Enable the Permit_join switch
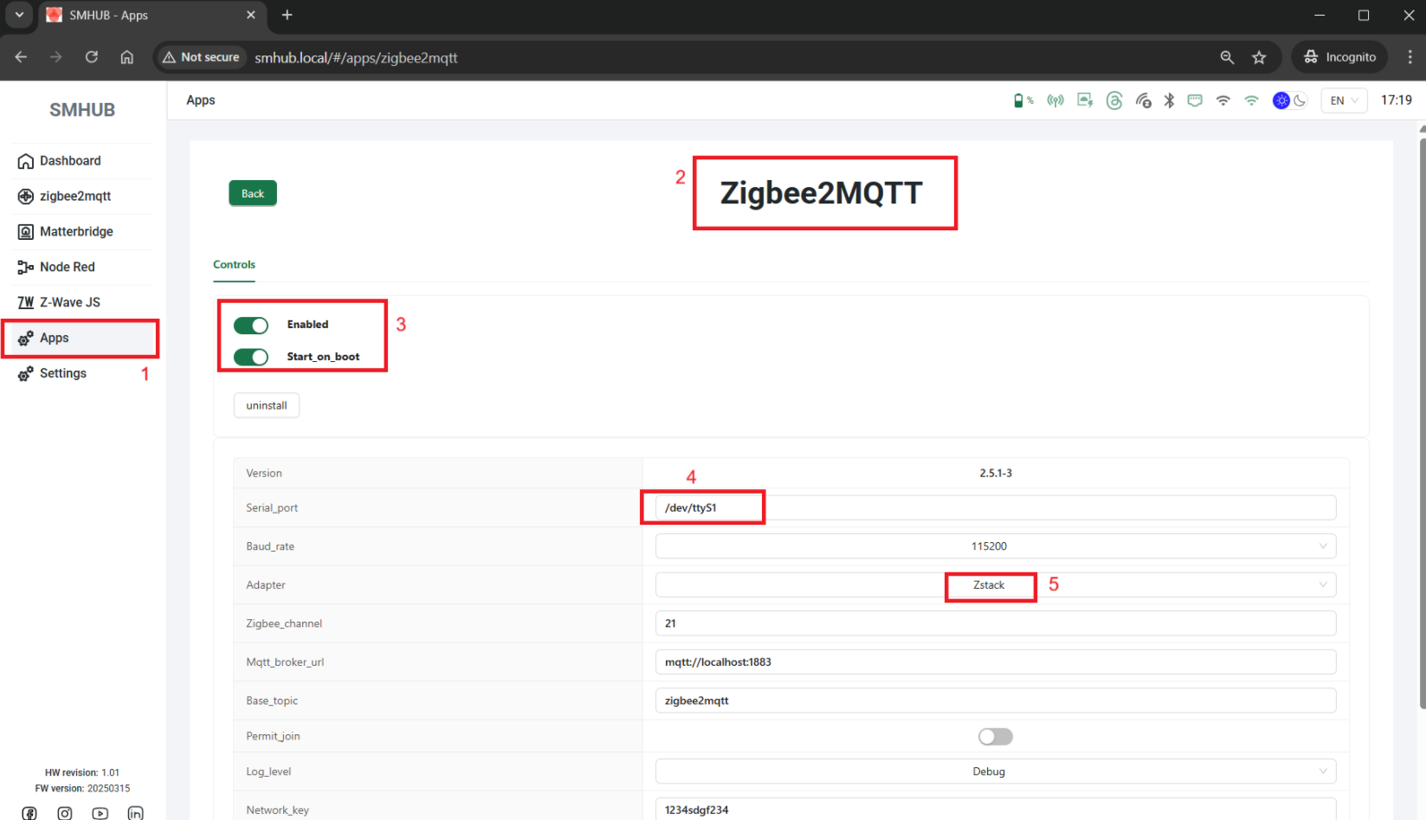The width and height of the screenshot is (1426, 820). pos(995,736)
